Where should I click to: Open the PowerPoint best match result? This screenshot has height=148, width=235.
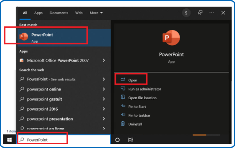(x=64, y=38)
